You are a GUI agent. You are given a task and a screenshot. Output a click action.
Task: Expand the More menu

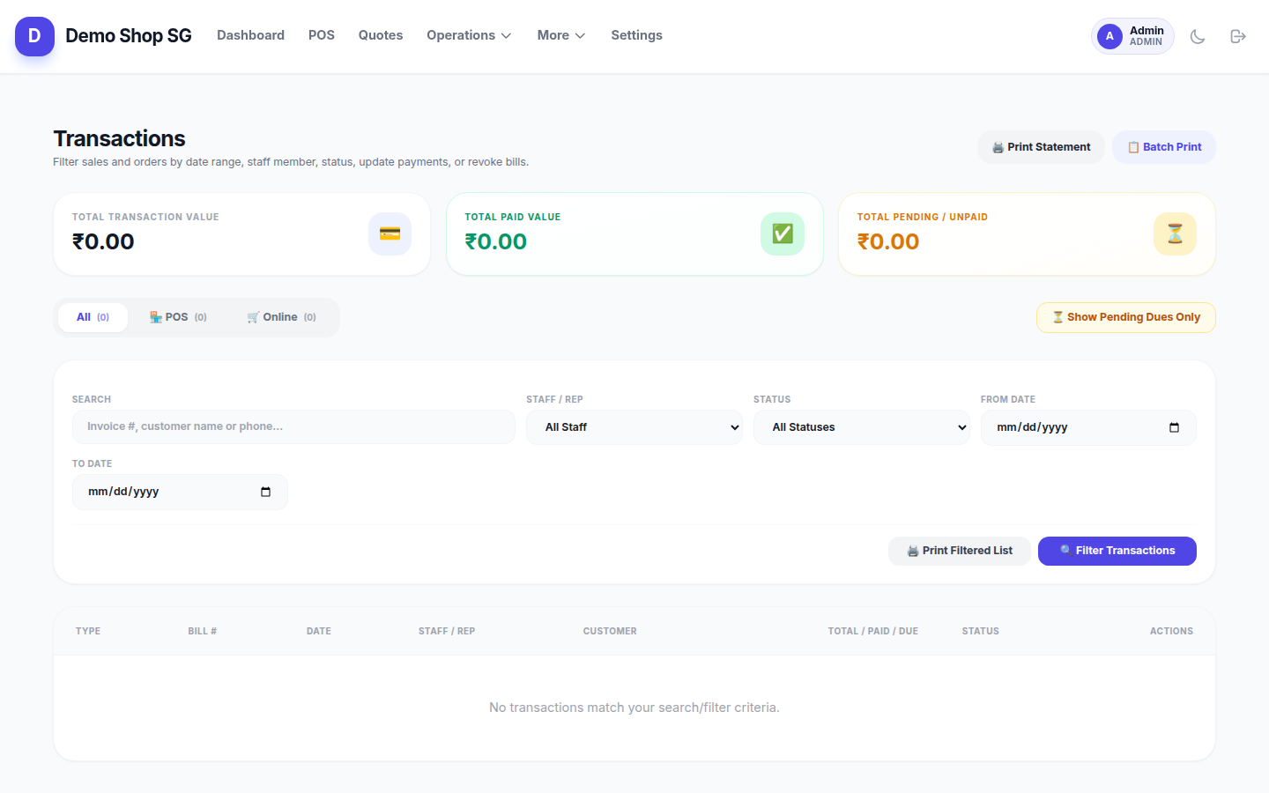[x=561, y=35]
